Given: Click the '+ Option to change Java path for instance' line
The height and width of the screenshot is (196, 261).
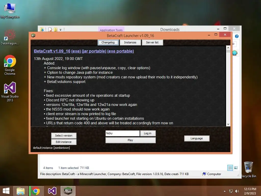Looking at the screenshot, I should tap(78, 72).
